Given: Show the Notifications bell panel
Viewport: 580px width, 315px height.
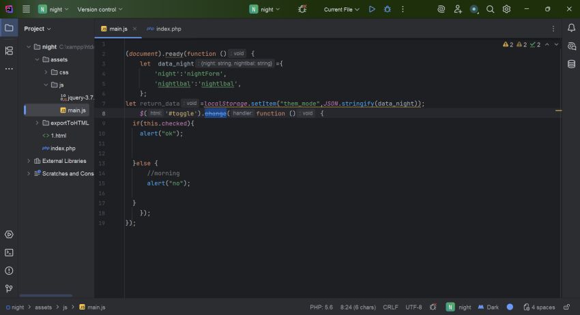Looking at the screenshot, I should pos(571,28).
